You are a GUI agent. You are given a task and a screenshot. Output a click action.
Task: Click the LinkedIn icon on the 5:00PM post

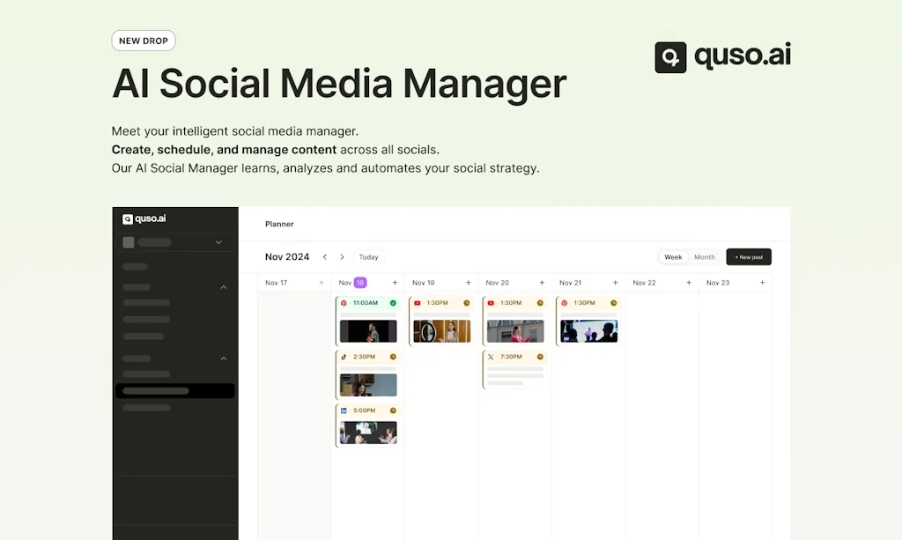coord(343,411)
